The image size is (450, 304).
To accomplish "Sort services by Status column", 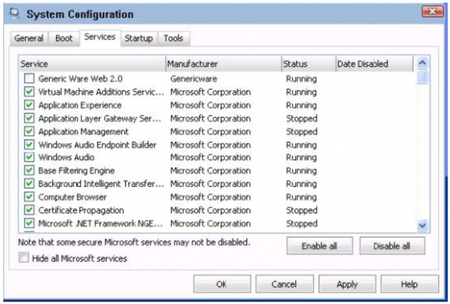I will pos(307,64).
